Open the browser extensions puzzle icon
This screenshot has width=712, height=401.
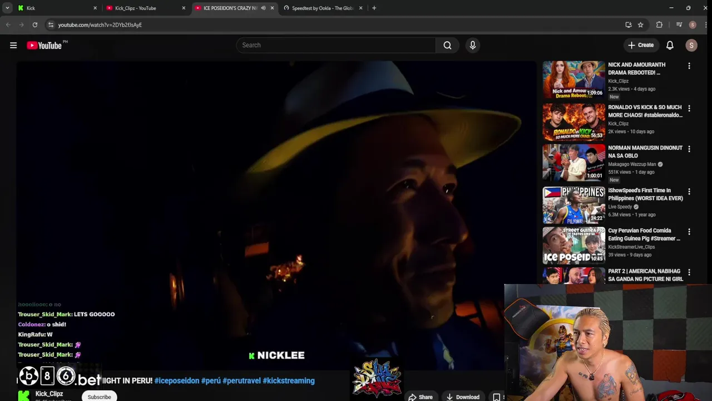(x=659, y=25)
